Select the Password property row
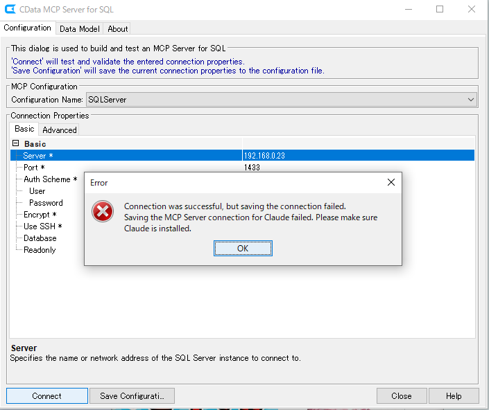 click(x=46, y=203)
